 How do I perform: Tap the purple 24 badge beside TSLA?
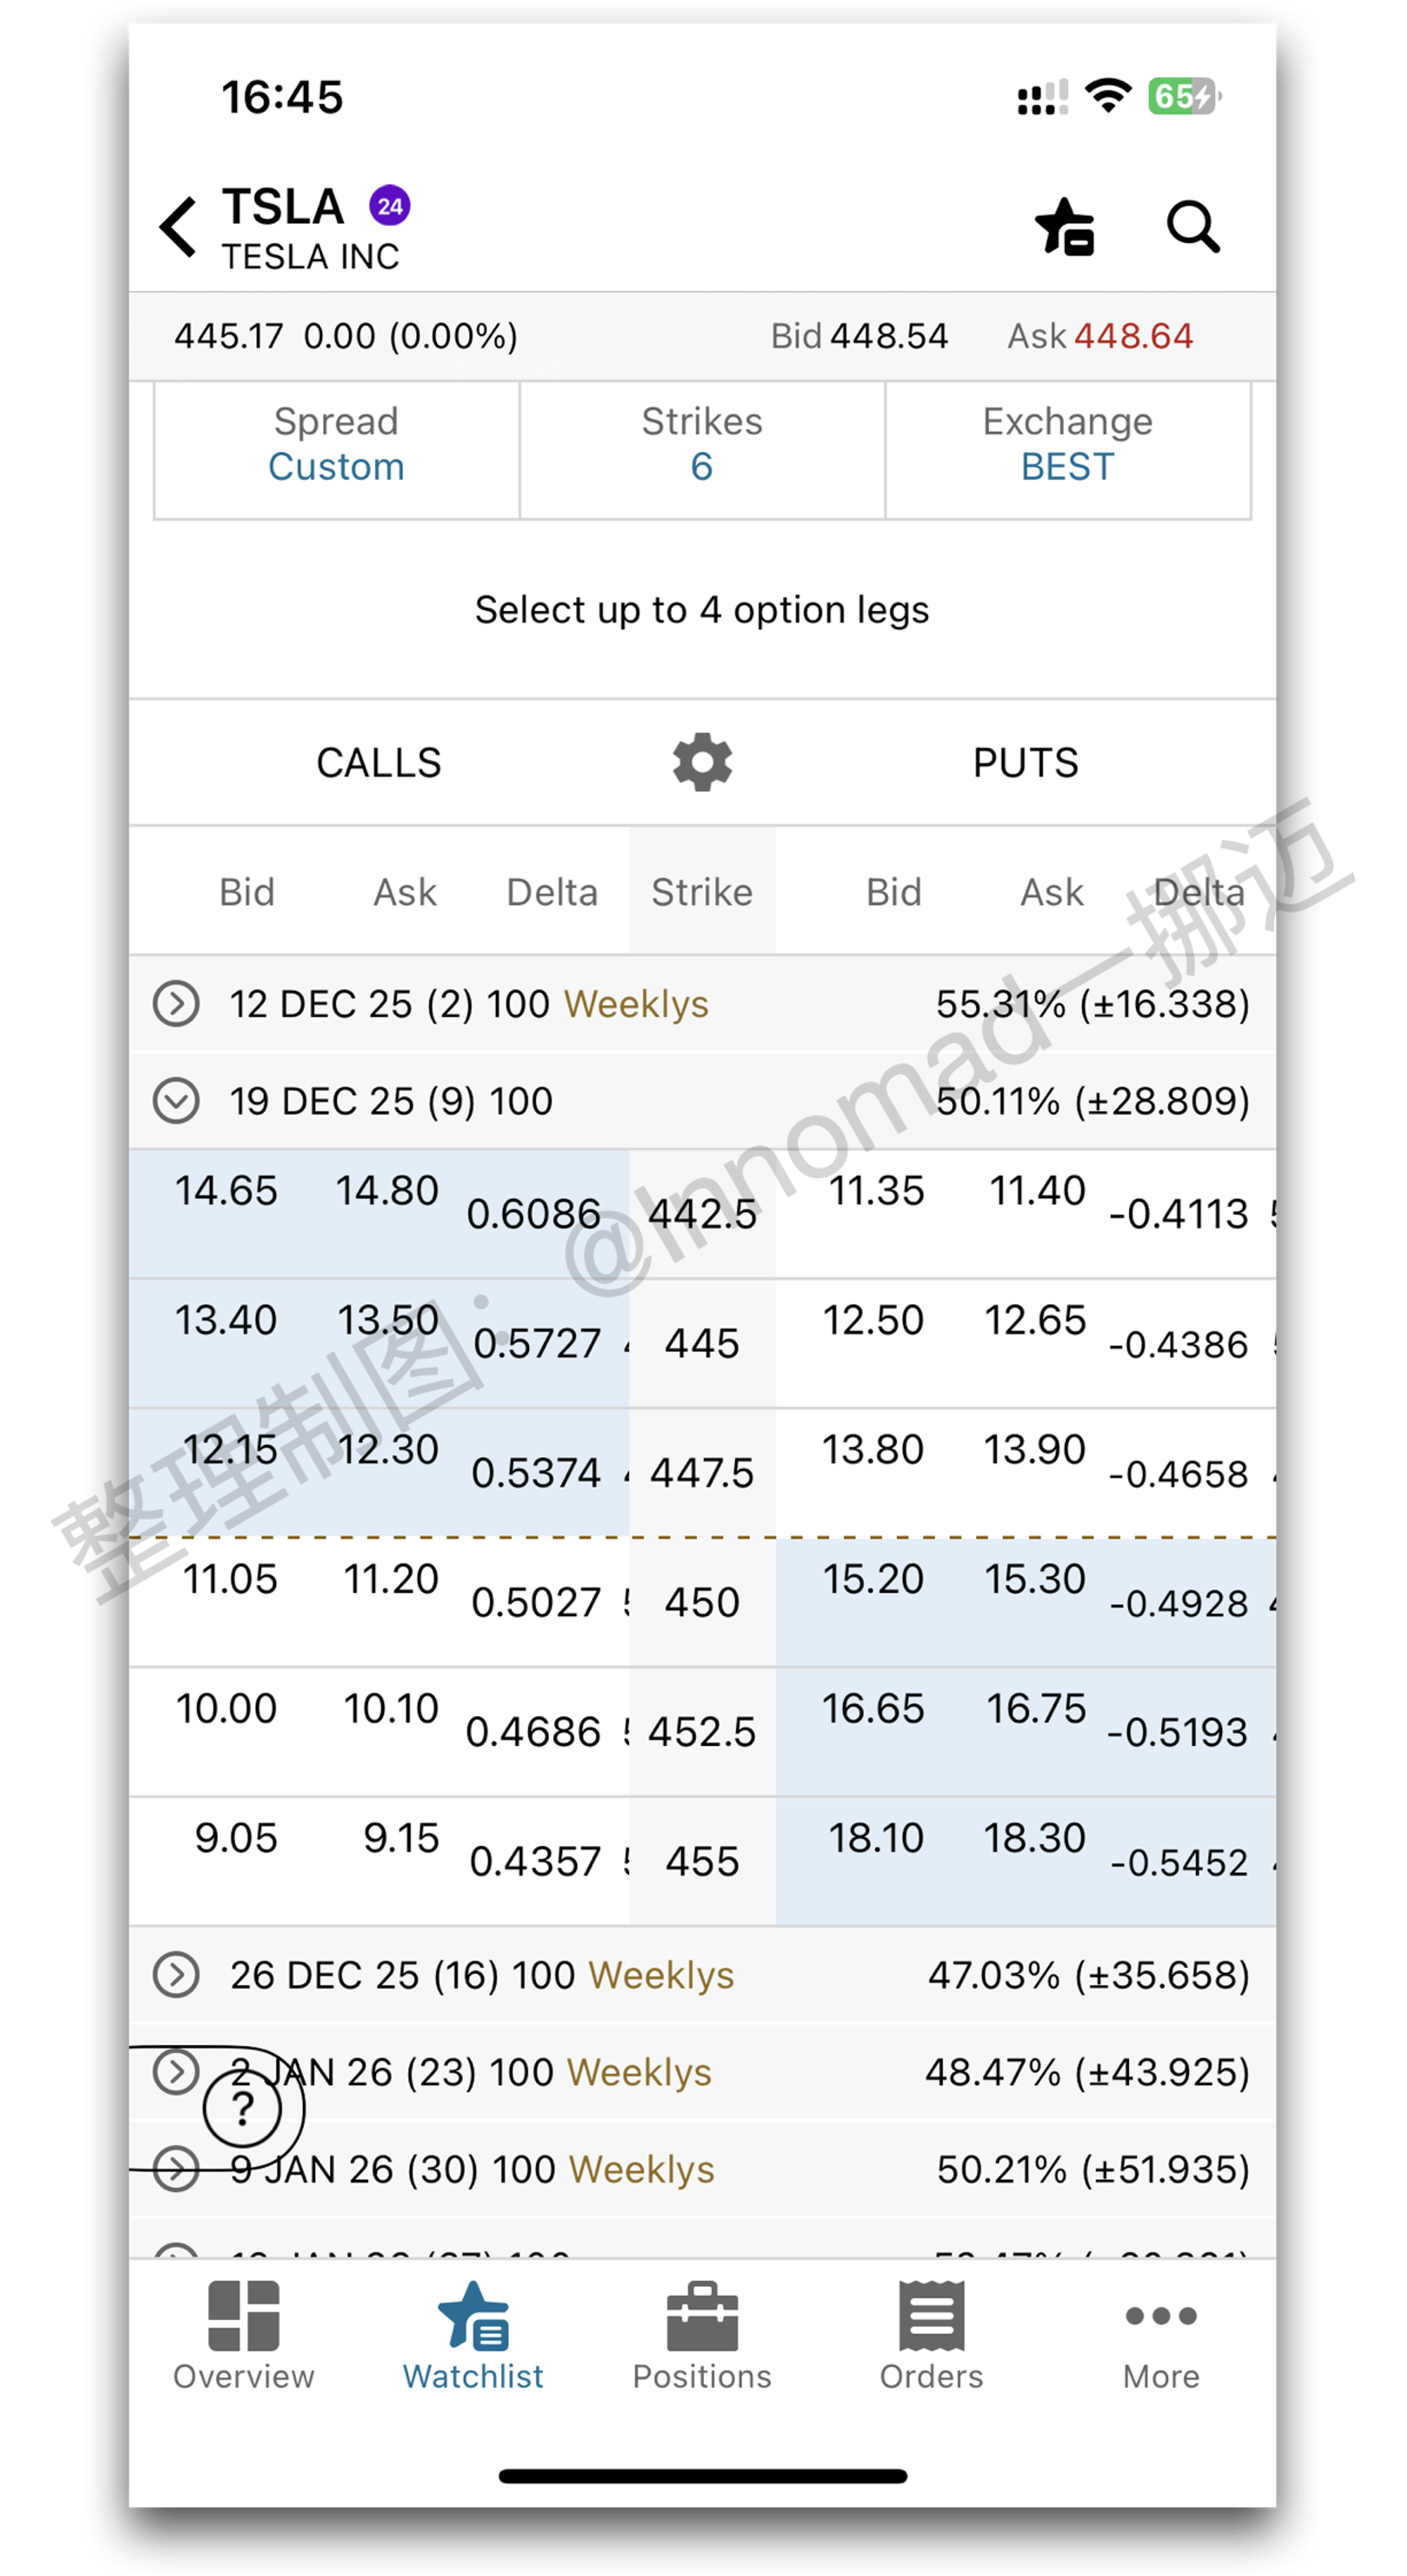(390, 206)
